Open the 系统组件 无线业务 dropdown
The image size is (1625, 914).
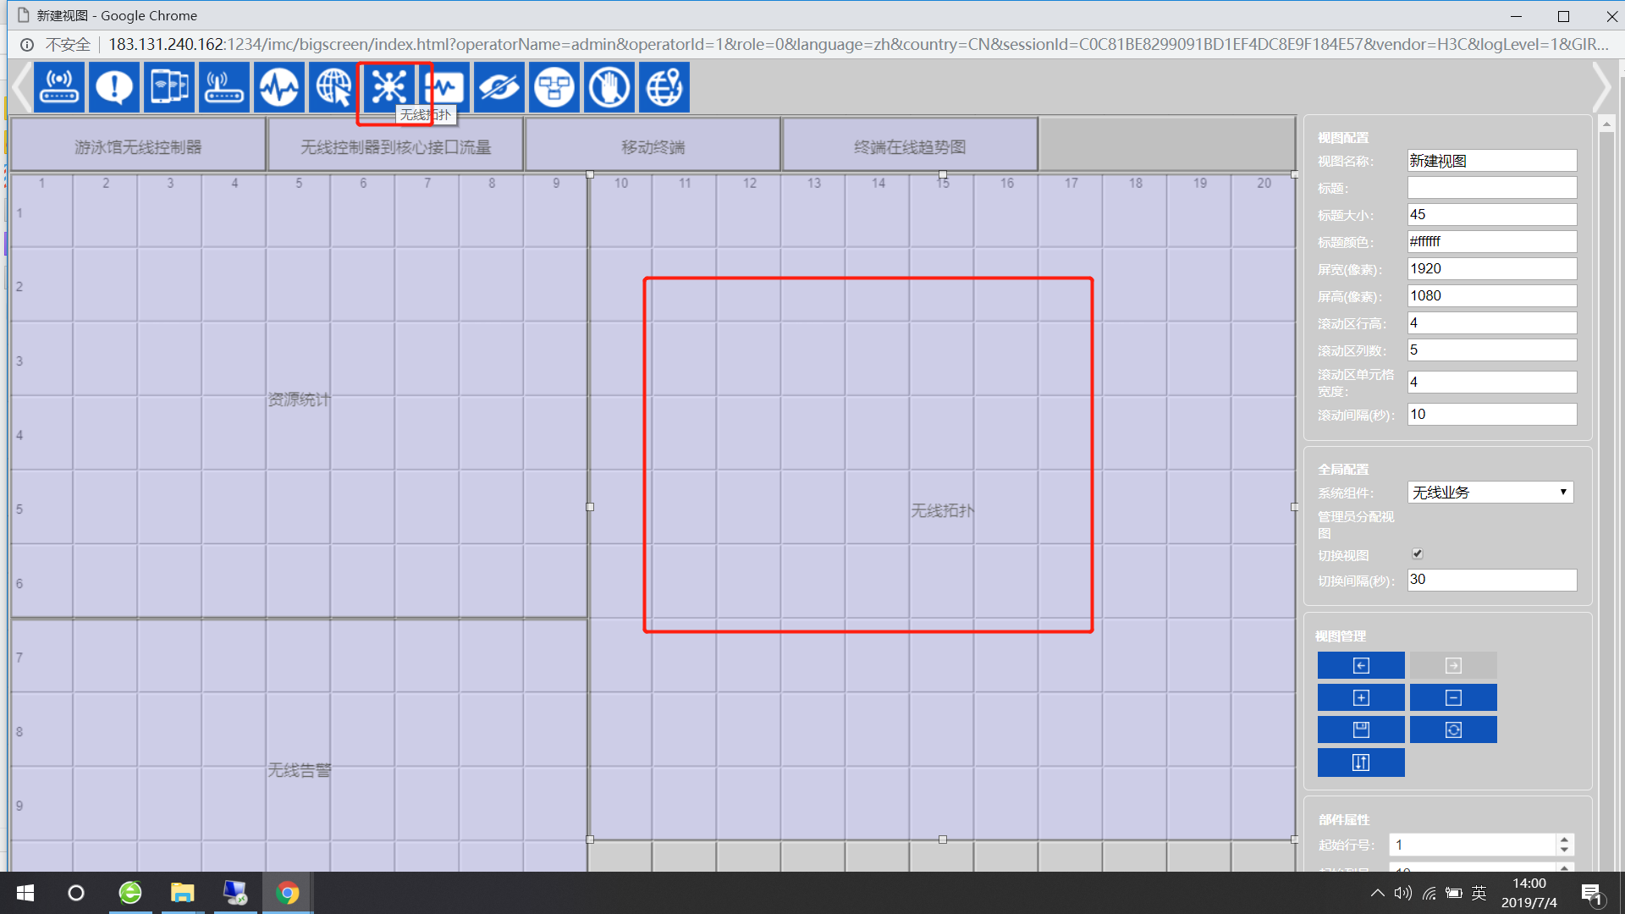[1490, 493]
